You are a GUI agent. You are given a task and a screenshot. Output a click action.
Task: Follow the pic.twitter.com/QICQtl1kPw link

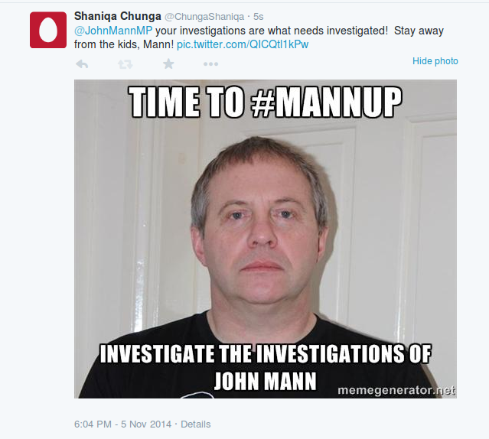pos(243,44)
